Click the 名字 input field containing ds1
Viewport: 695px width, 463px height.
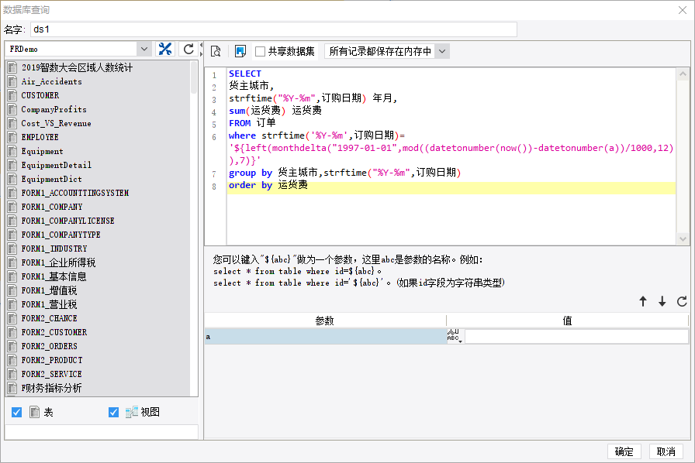274,29
